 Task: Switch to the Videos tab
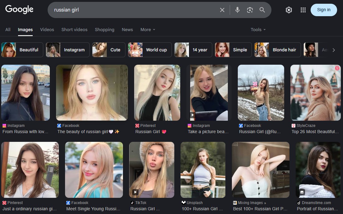pyautogui.click(x=47, y=30)
